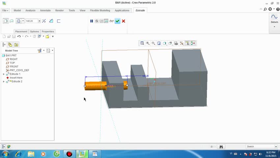The image size is (280, 158).
Task: Switch to the Applications ribbon tab
Action: 122,10
